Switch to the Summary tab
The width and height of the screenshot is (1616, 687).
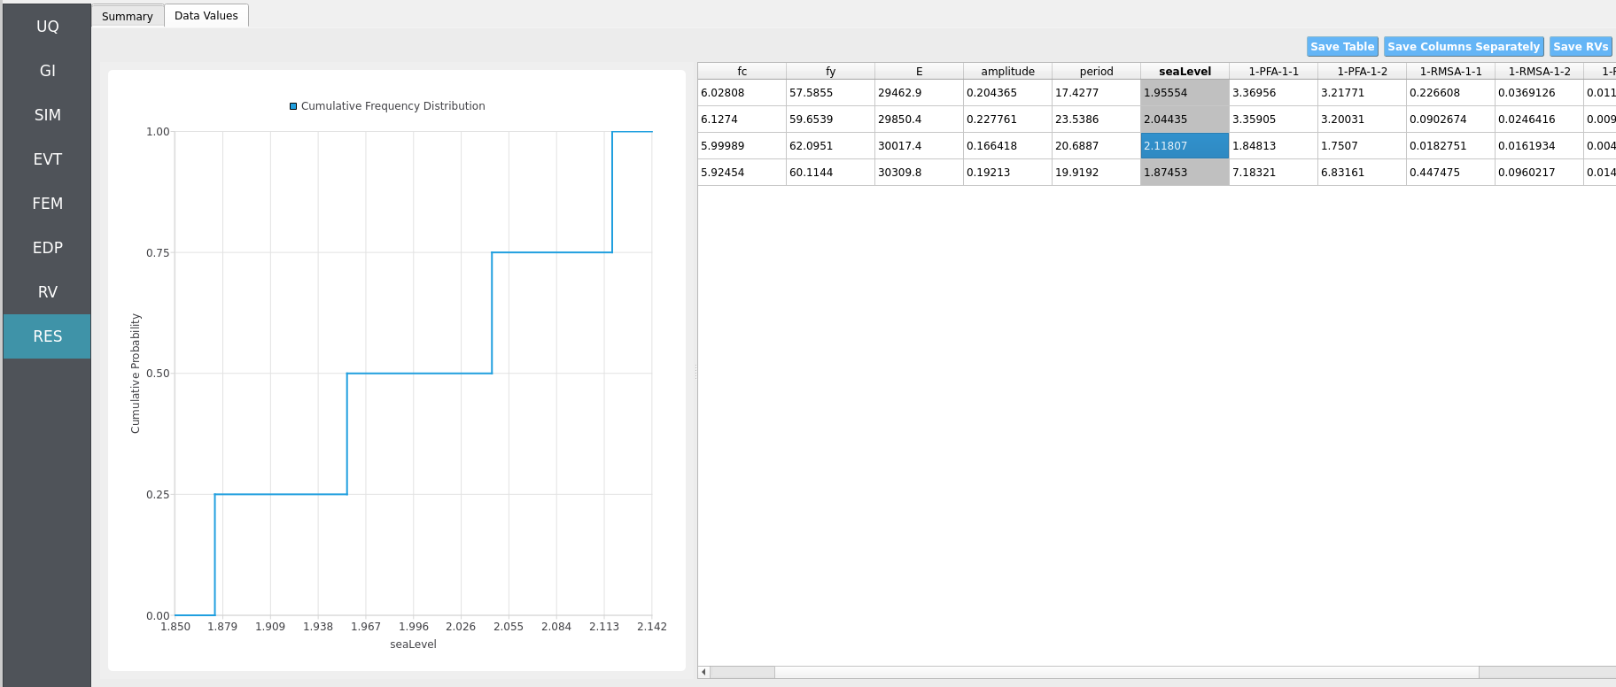pos(128,16)
